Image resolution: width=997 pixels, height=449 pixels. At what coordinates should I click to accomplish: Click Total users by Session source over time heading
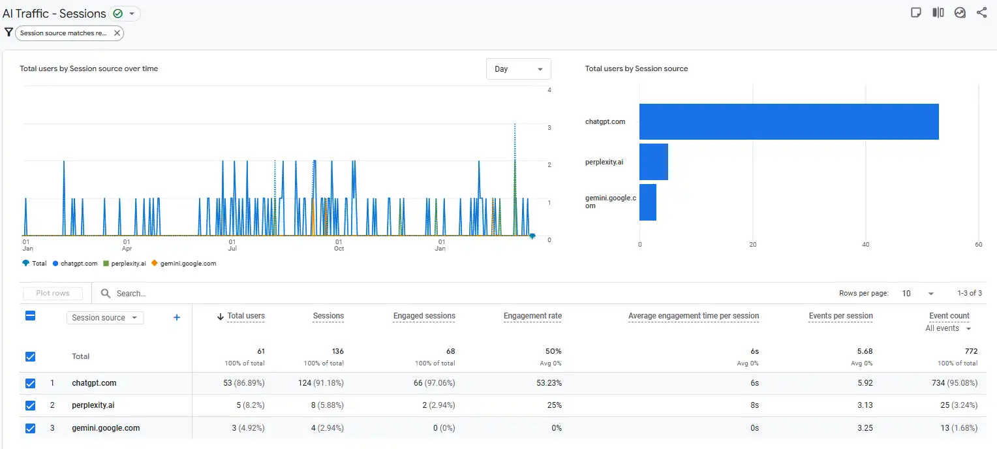tap(89, 69)
